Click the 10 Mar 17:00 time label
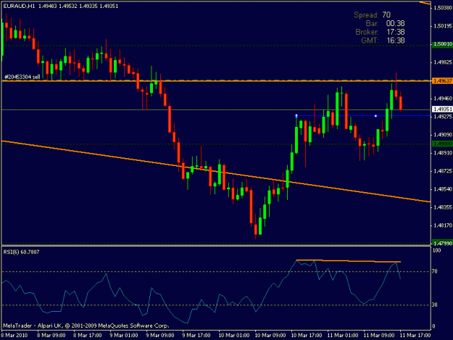The width and height of the screenshot is (453, 340). [307, 336]
